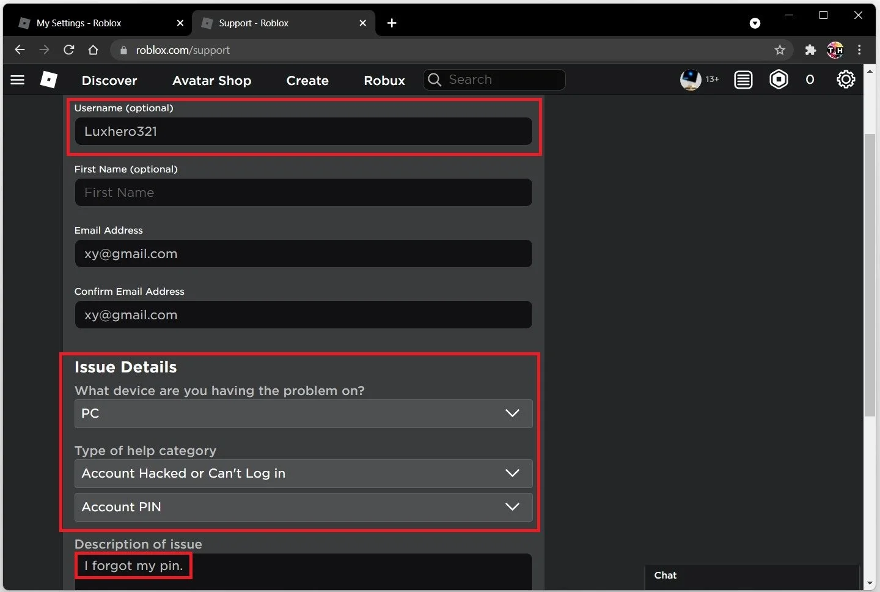Open the Roblox hamburger navigation menu
Screen dimensions: 880x592
[x=18, y=80]
